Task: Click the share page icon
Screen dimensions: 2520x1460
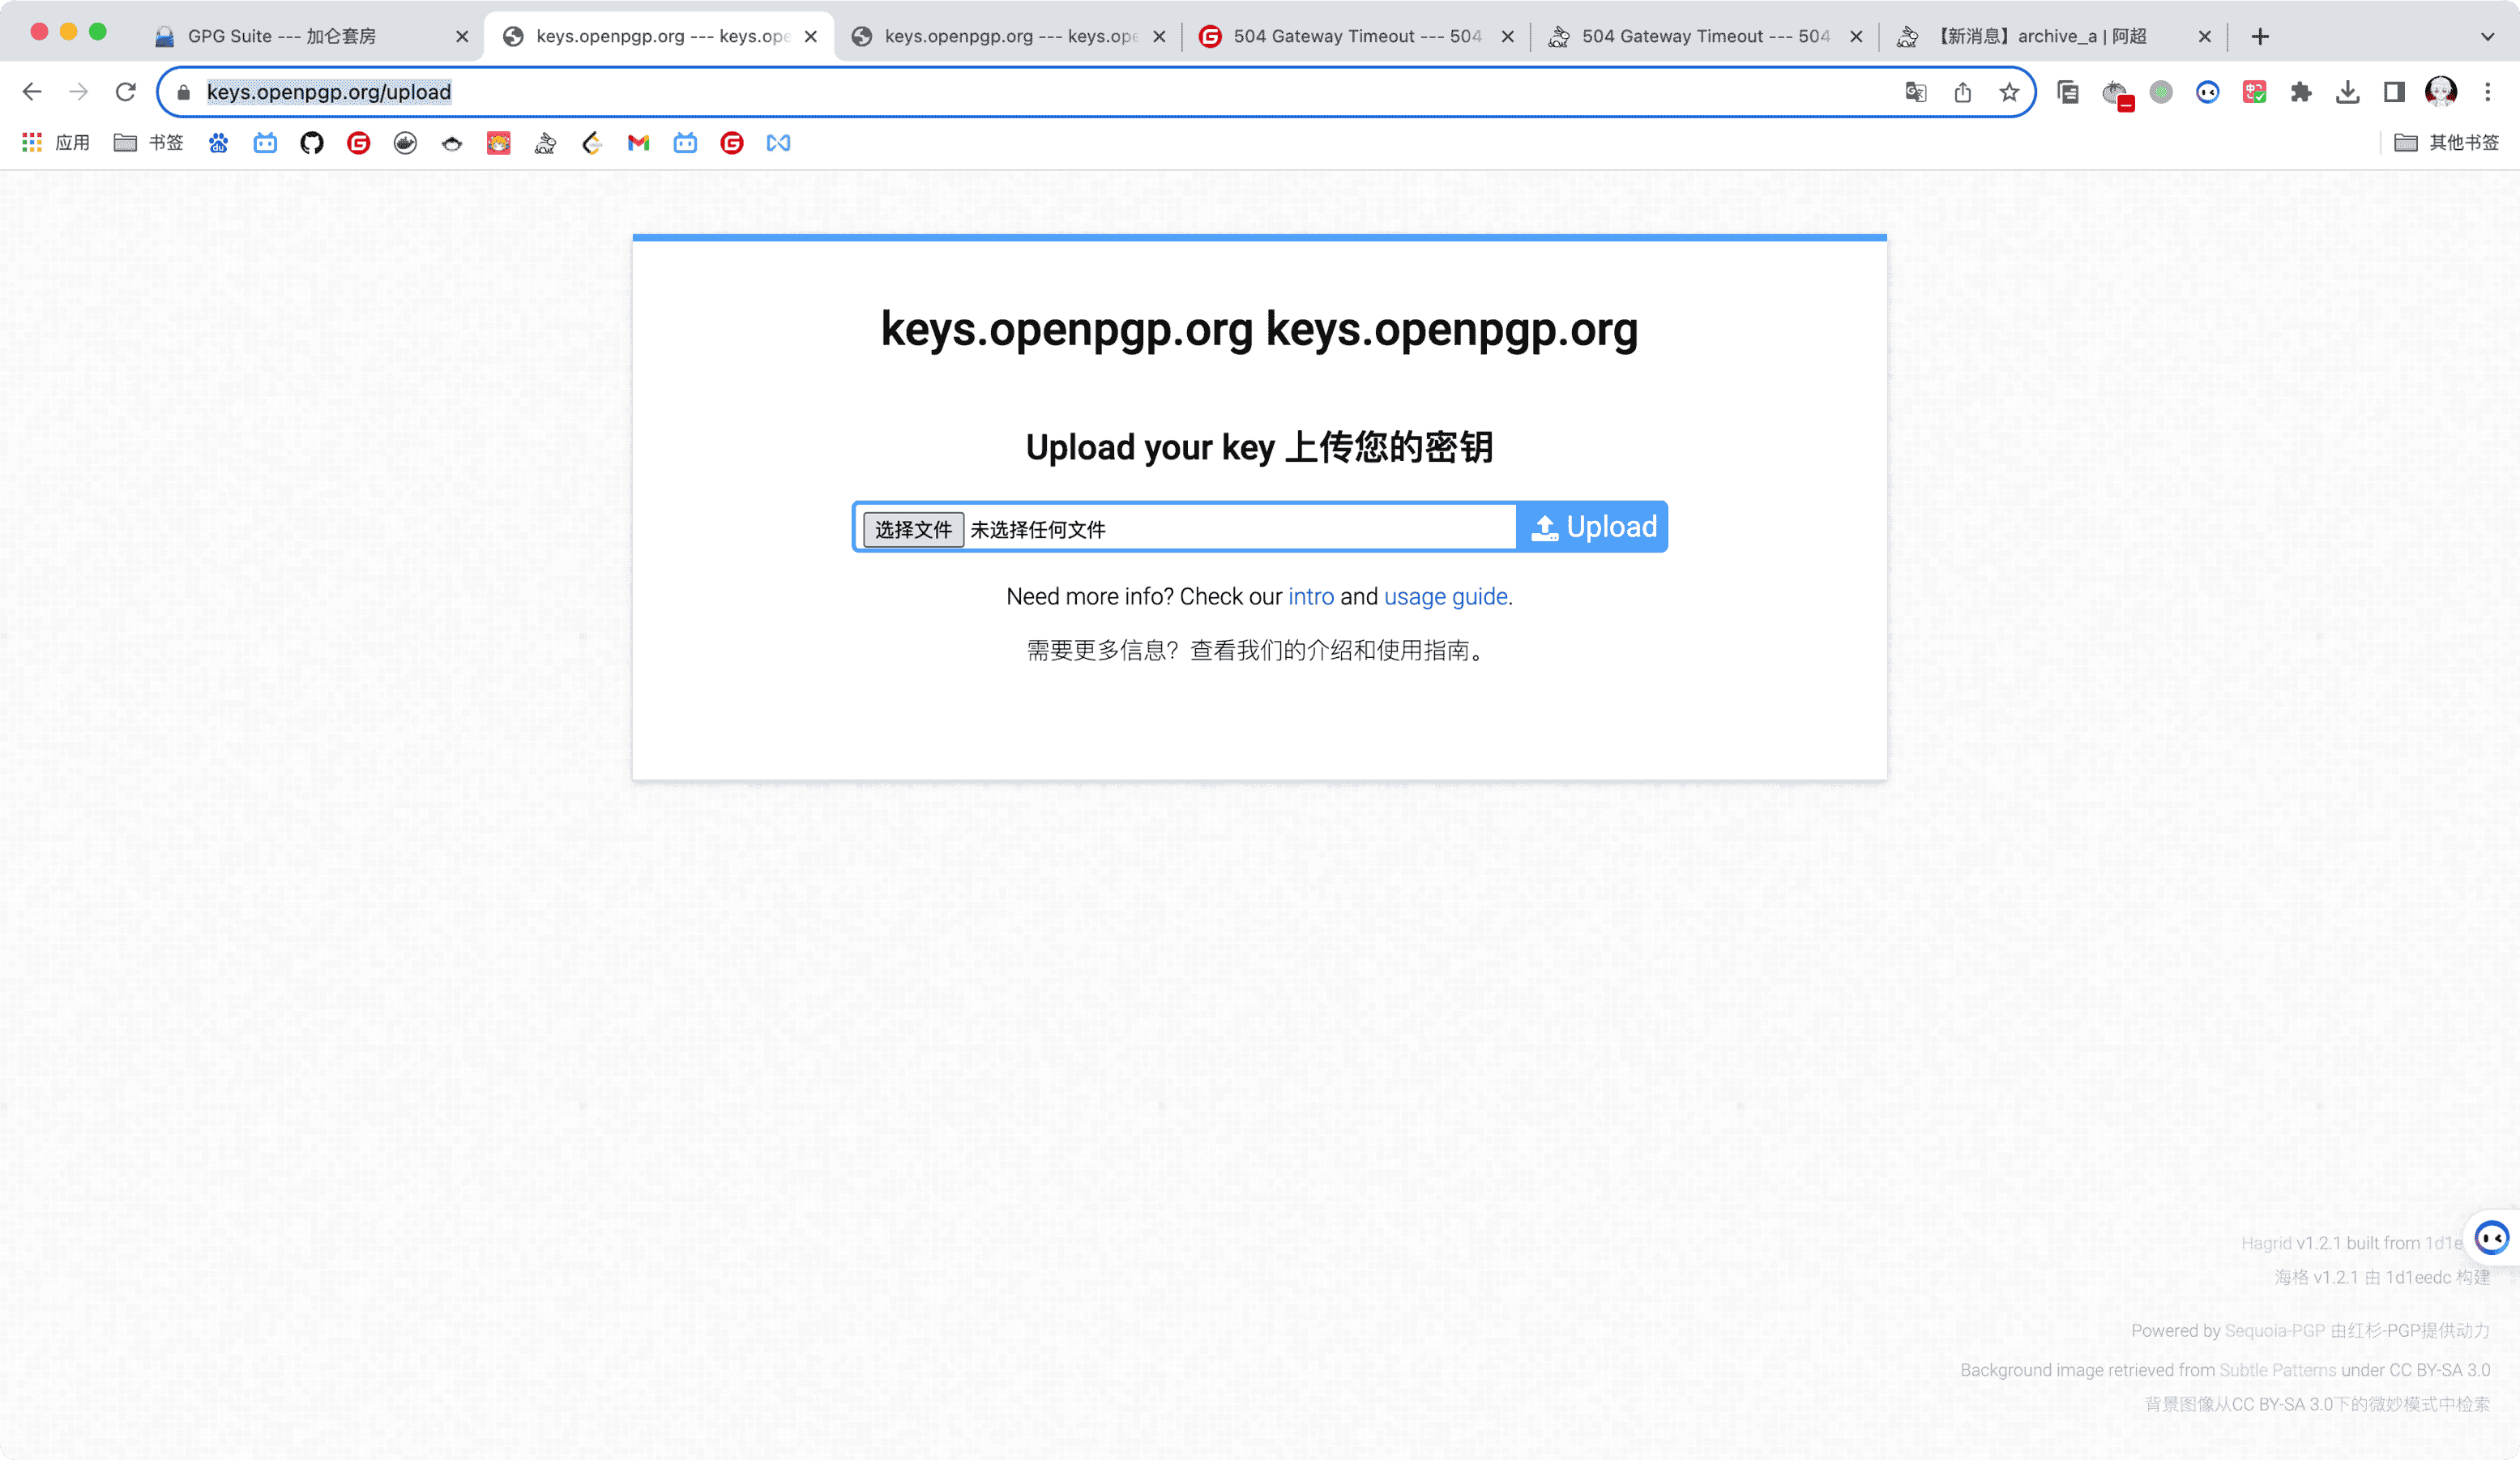Action: pyautogui.click(x=1963, y=92)
